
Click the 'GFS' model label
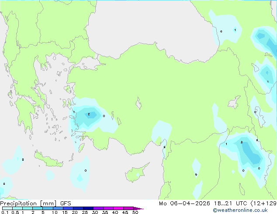66,204
